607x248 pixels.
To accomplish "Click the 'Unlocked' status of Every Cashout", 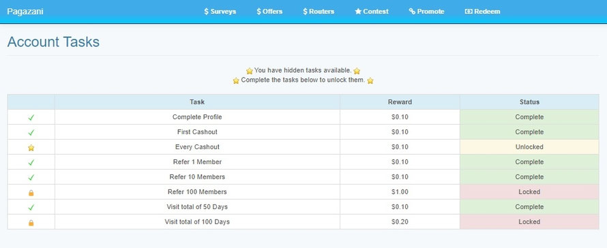I will [x=529, y=147].
